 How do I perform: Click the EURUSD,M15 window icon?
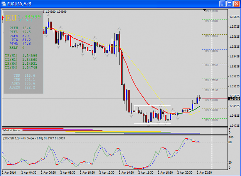click(x=4, y=4)
